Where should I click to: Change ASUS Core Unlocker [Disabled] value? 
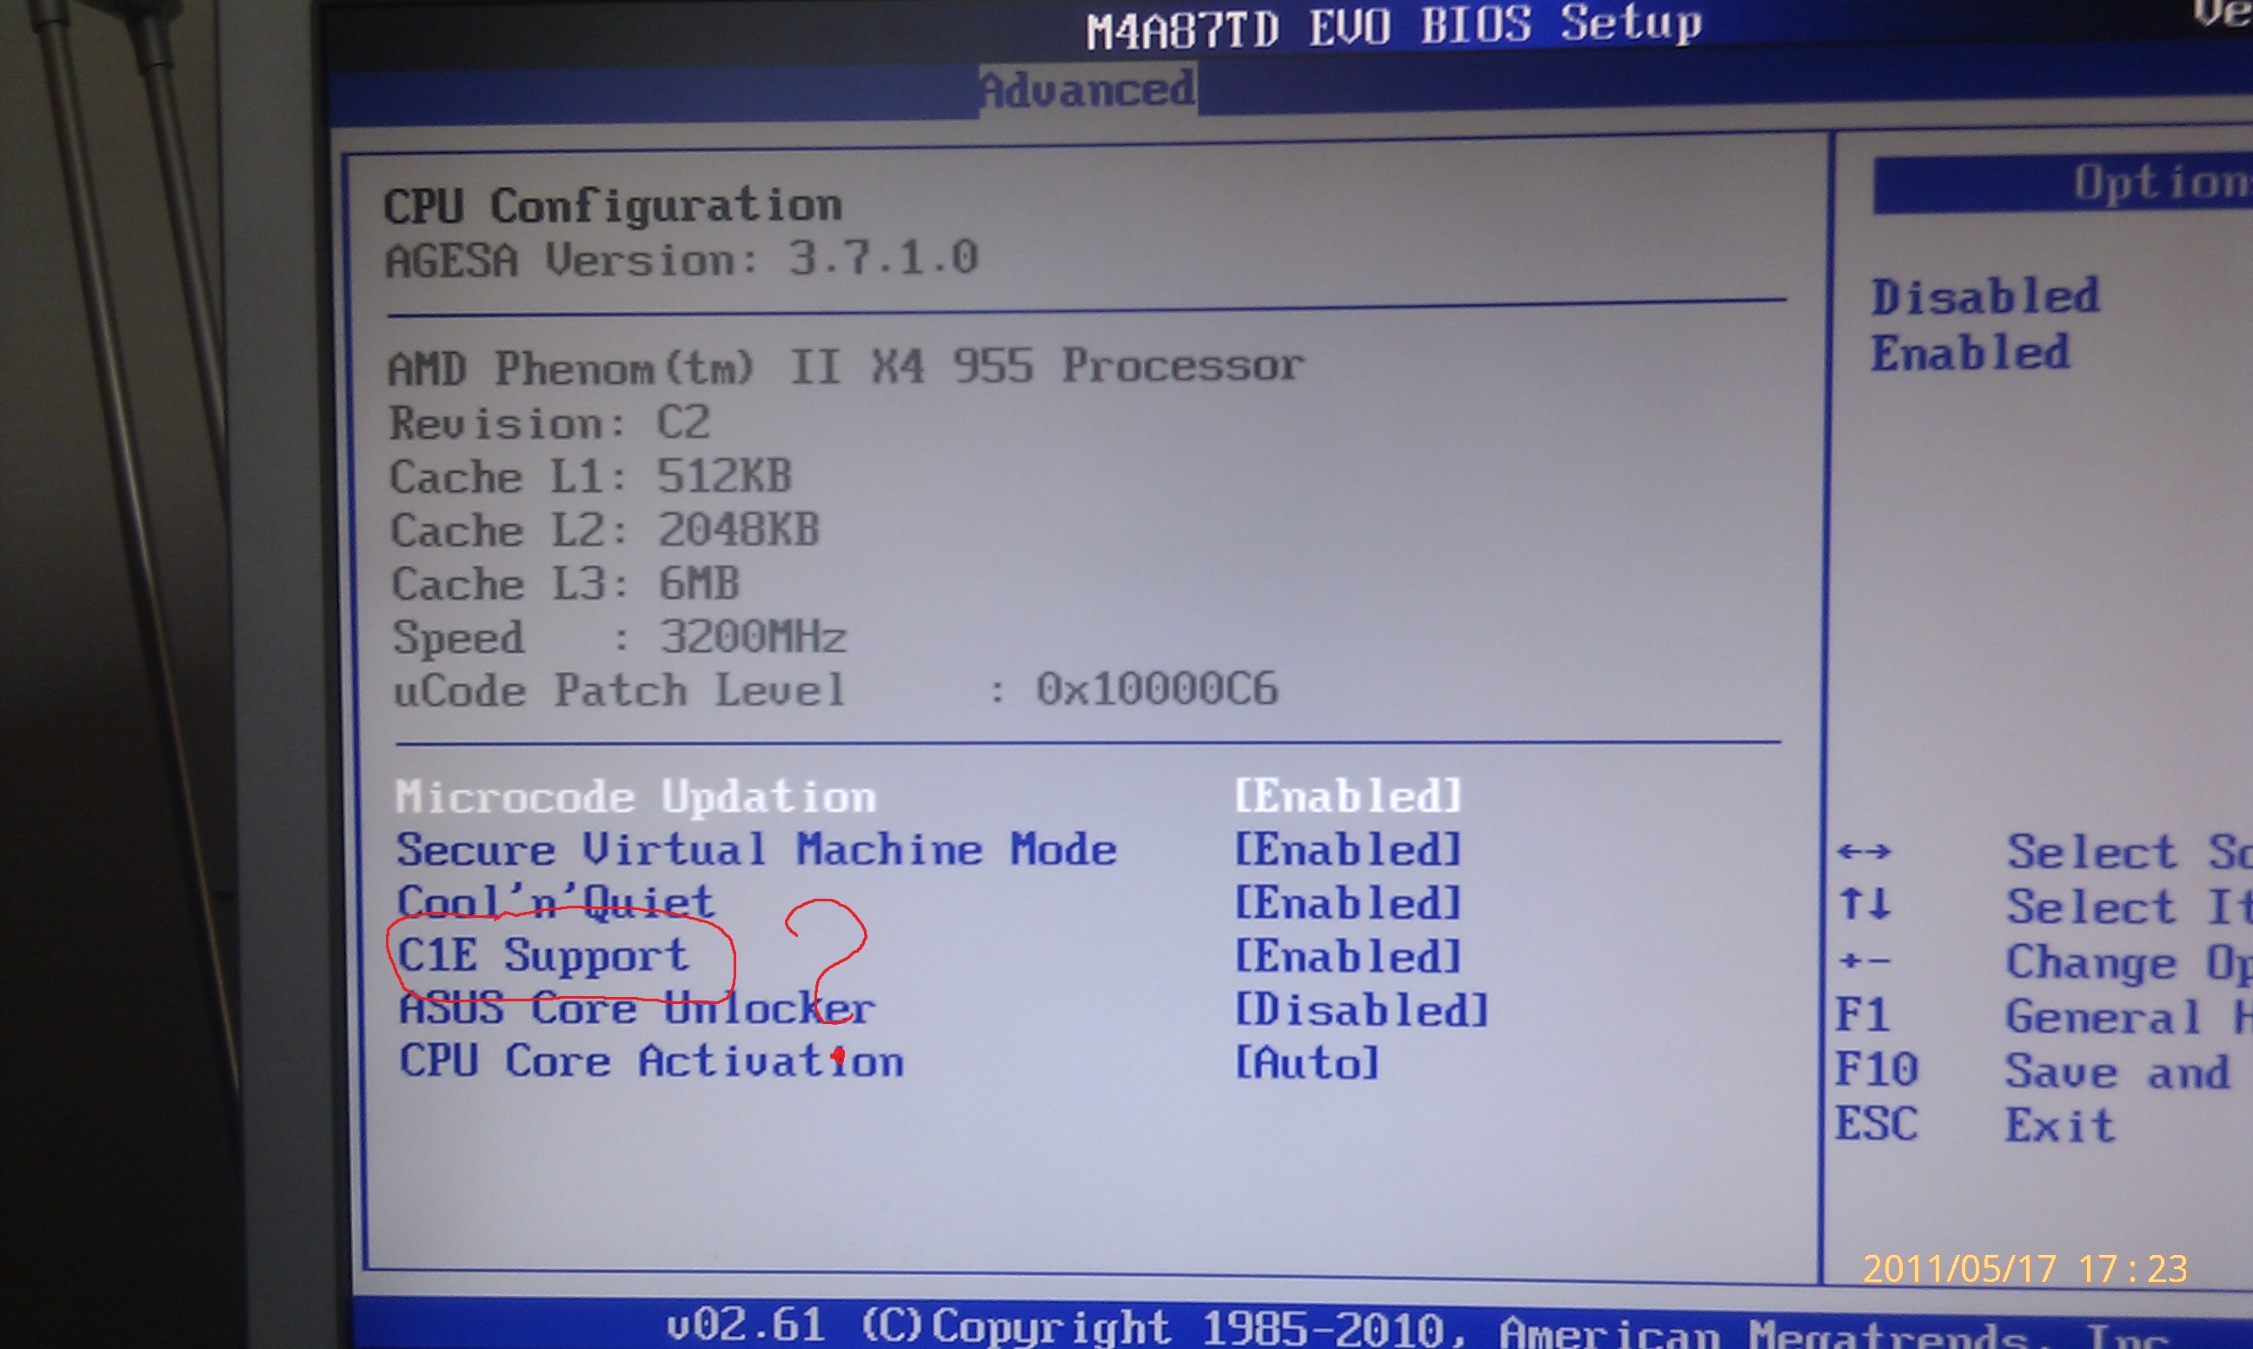tap(1360, 1010)
